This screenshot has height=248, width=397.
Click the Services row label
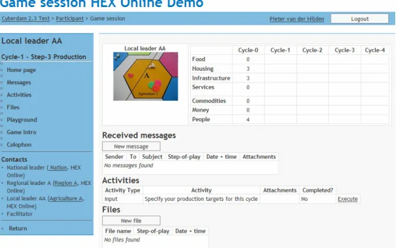[x=203, y=87]
